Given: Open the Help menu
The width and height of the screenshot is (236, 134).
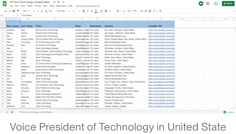Looking at the screenshot, I should coord(70,6).
